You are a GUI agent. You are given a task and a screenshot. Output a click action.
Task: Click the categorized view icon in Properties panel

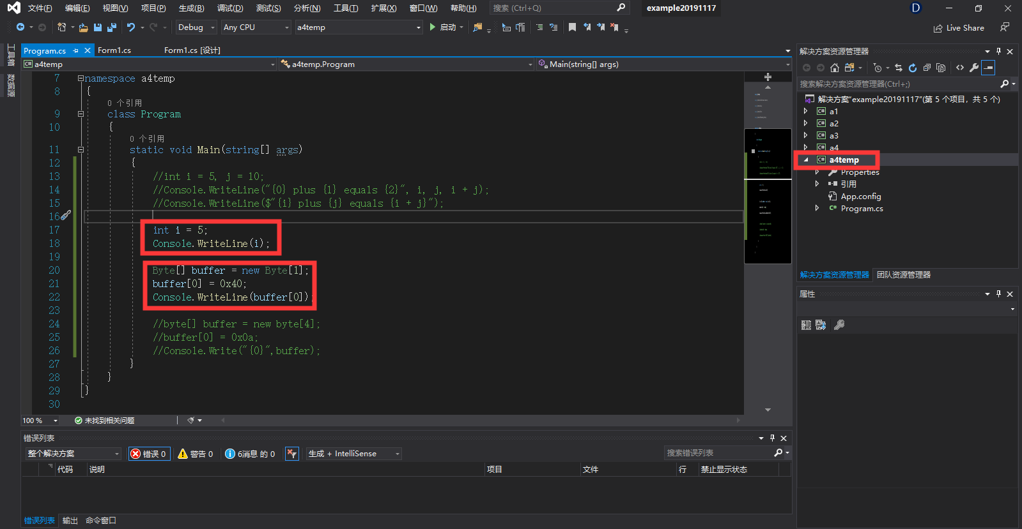(806, 325)
